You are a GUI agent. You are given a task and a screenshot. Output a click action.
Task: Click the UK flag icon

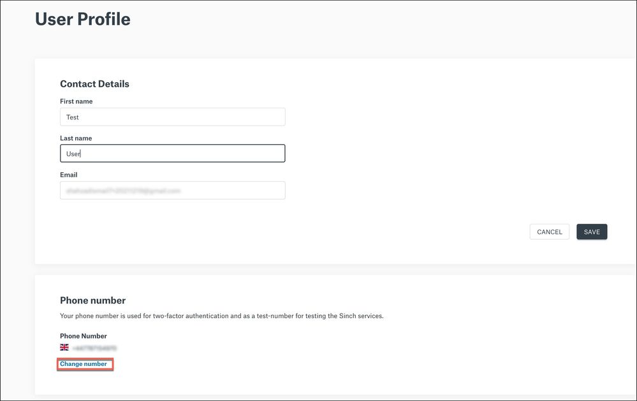(x=64, y=347)
